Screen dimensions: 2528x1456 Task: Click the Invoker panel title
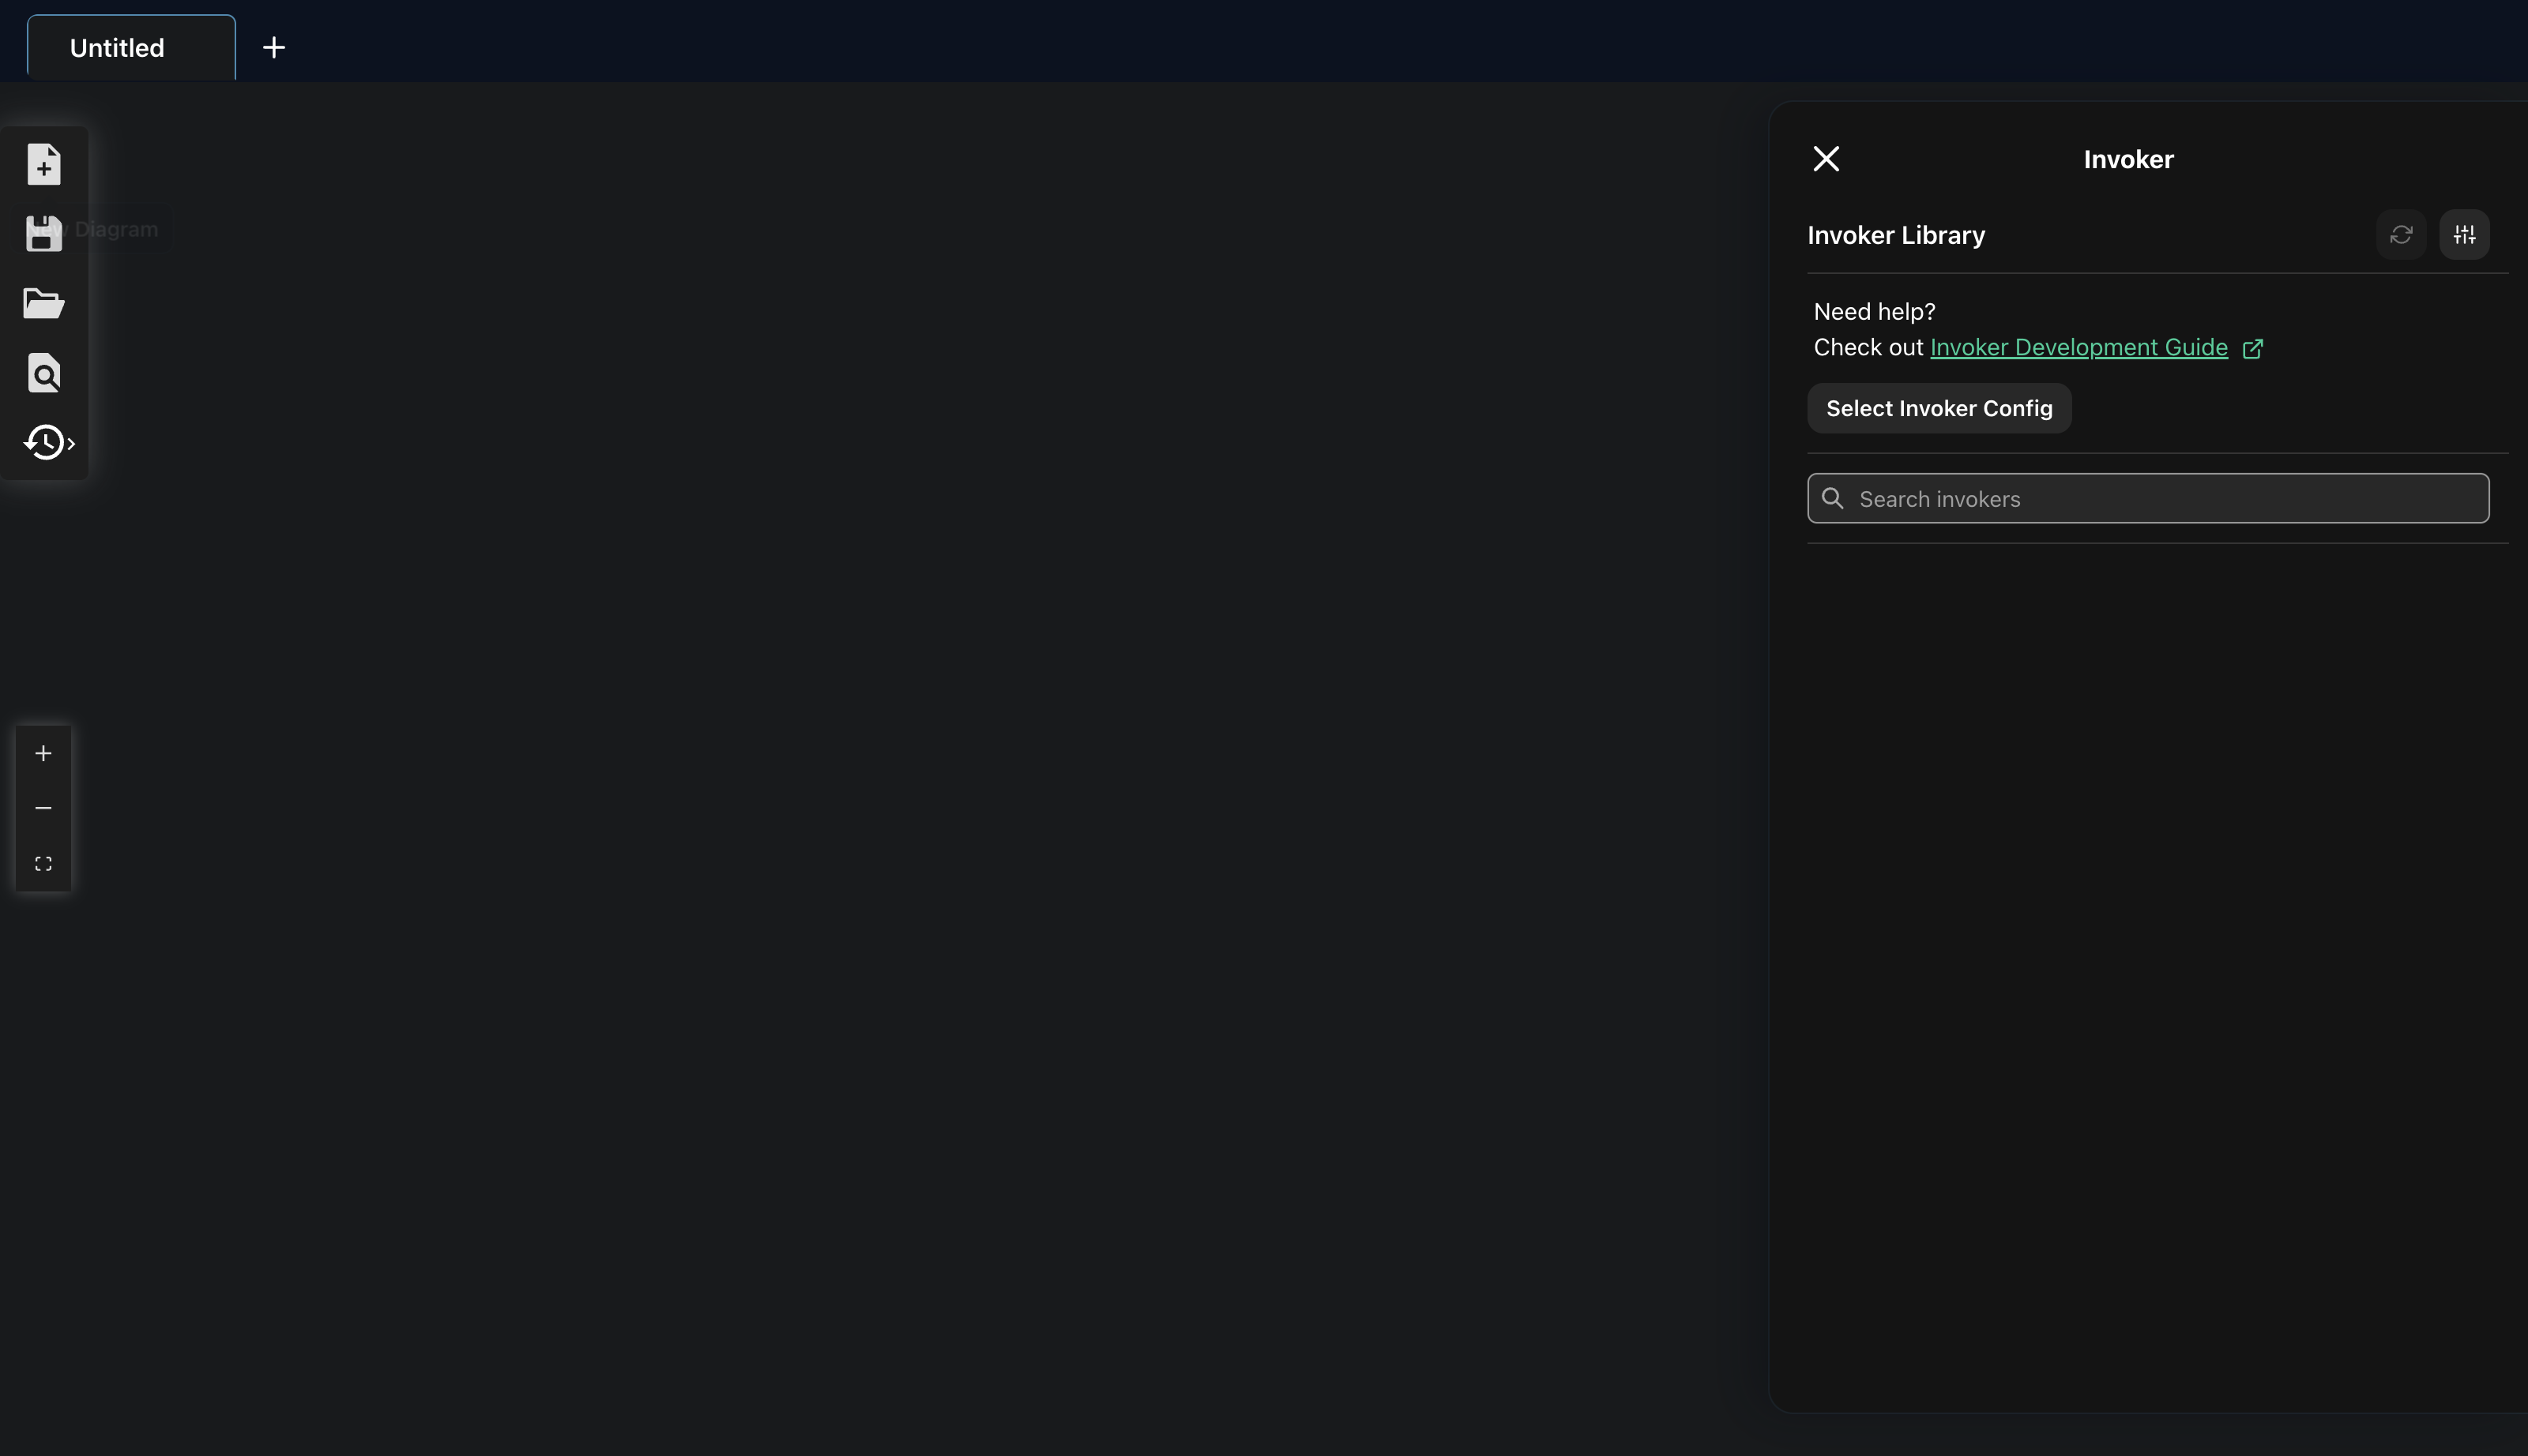[2127, 159]
